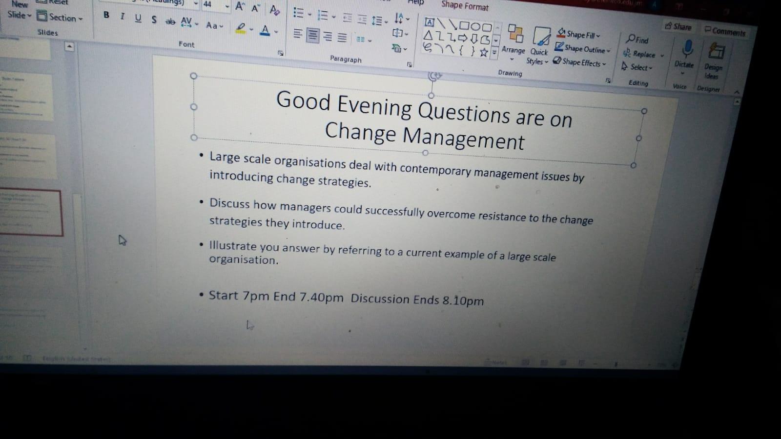
Task: Open the Comments pane
Action: point(725,31)
